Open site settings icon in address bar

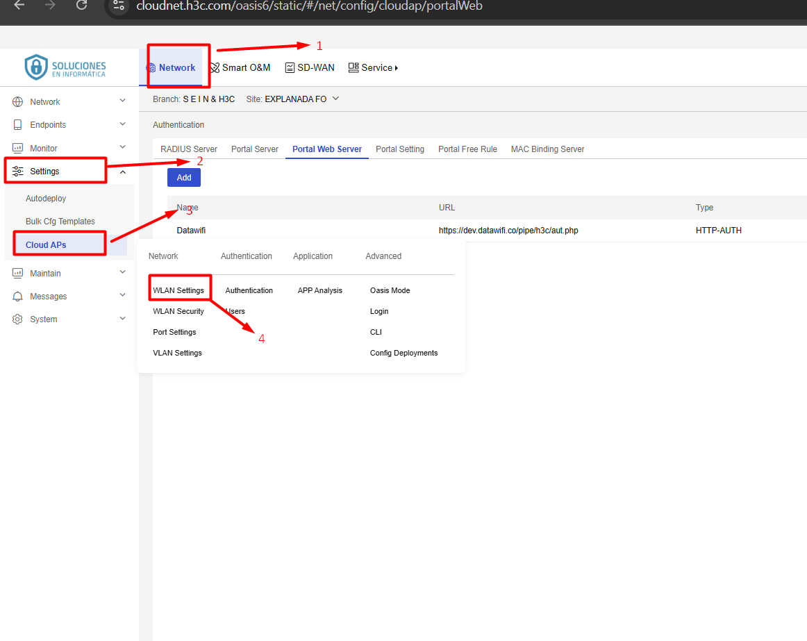click(119, 5)
